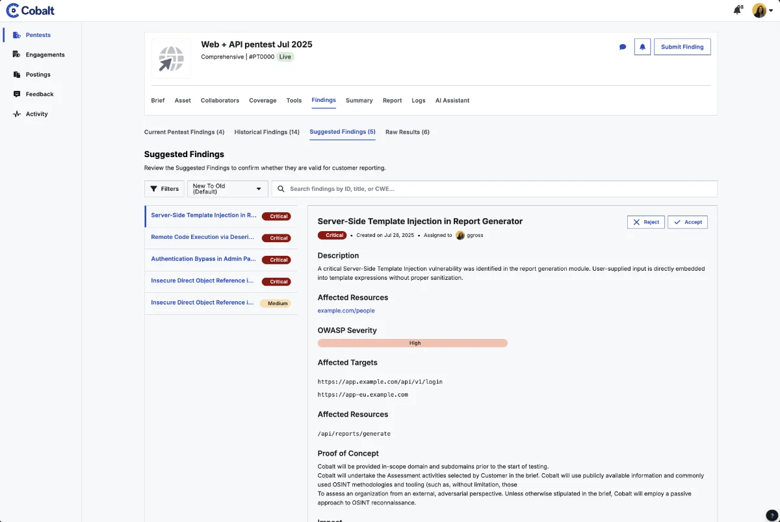This screenshot has height=522, width=780.
Task: Open the Filters button
Action: (x=164, y=189)
